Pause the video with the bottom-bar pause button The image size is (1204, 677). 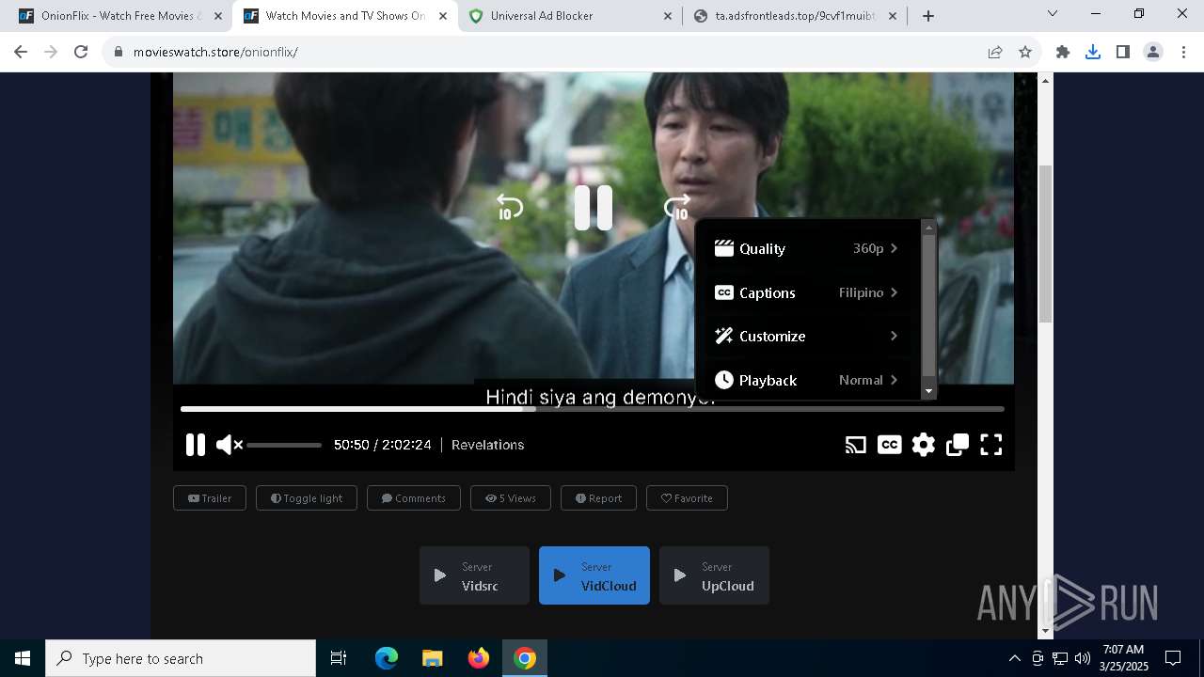196,445
